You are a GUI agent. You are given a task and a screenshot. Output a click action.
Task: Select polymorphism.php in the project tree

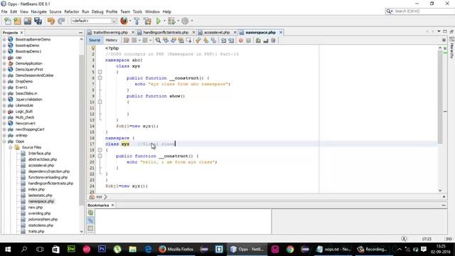pyautogui.click(x=43, y=220)
